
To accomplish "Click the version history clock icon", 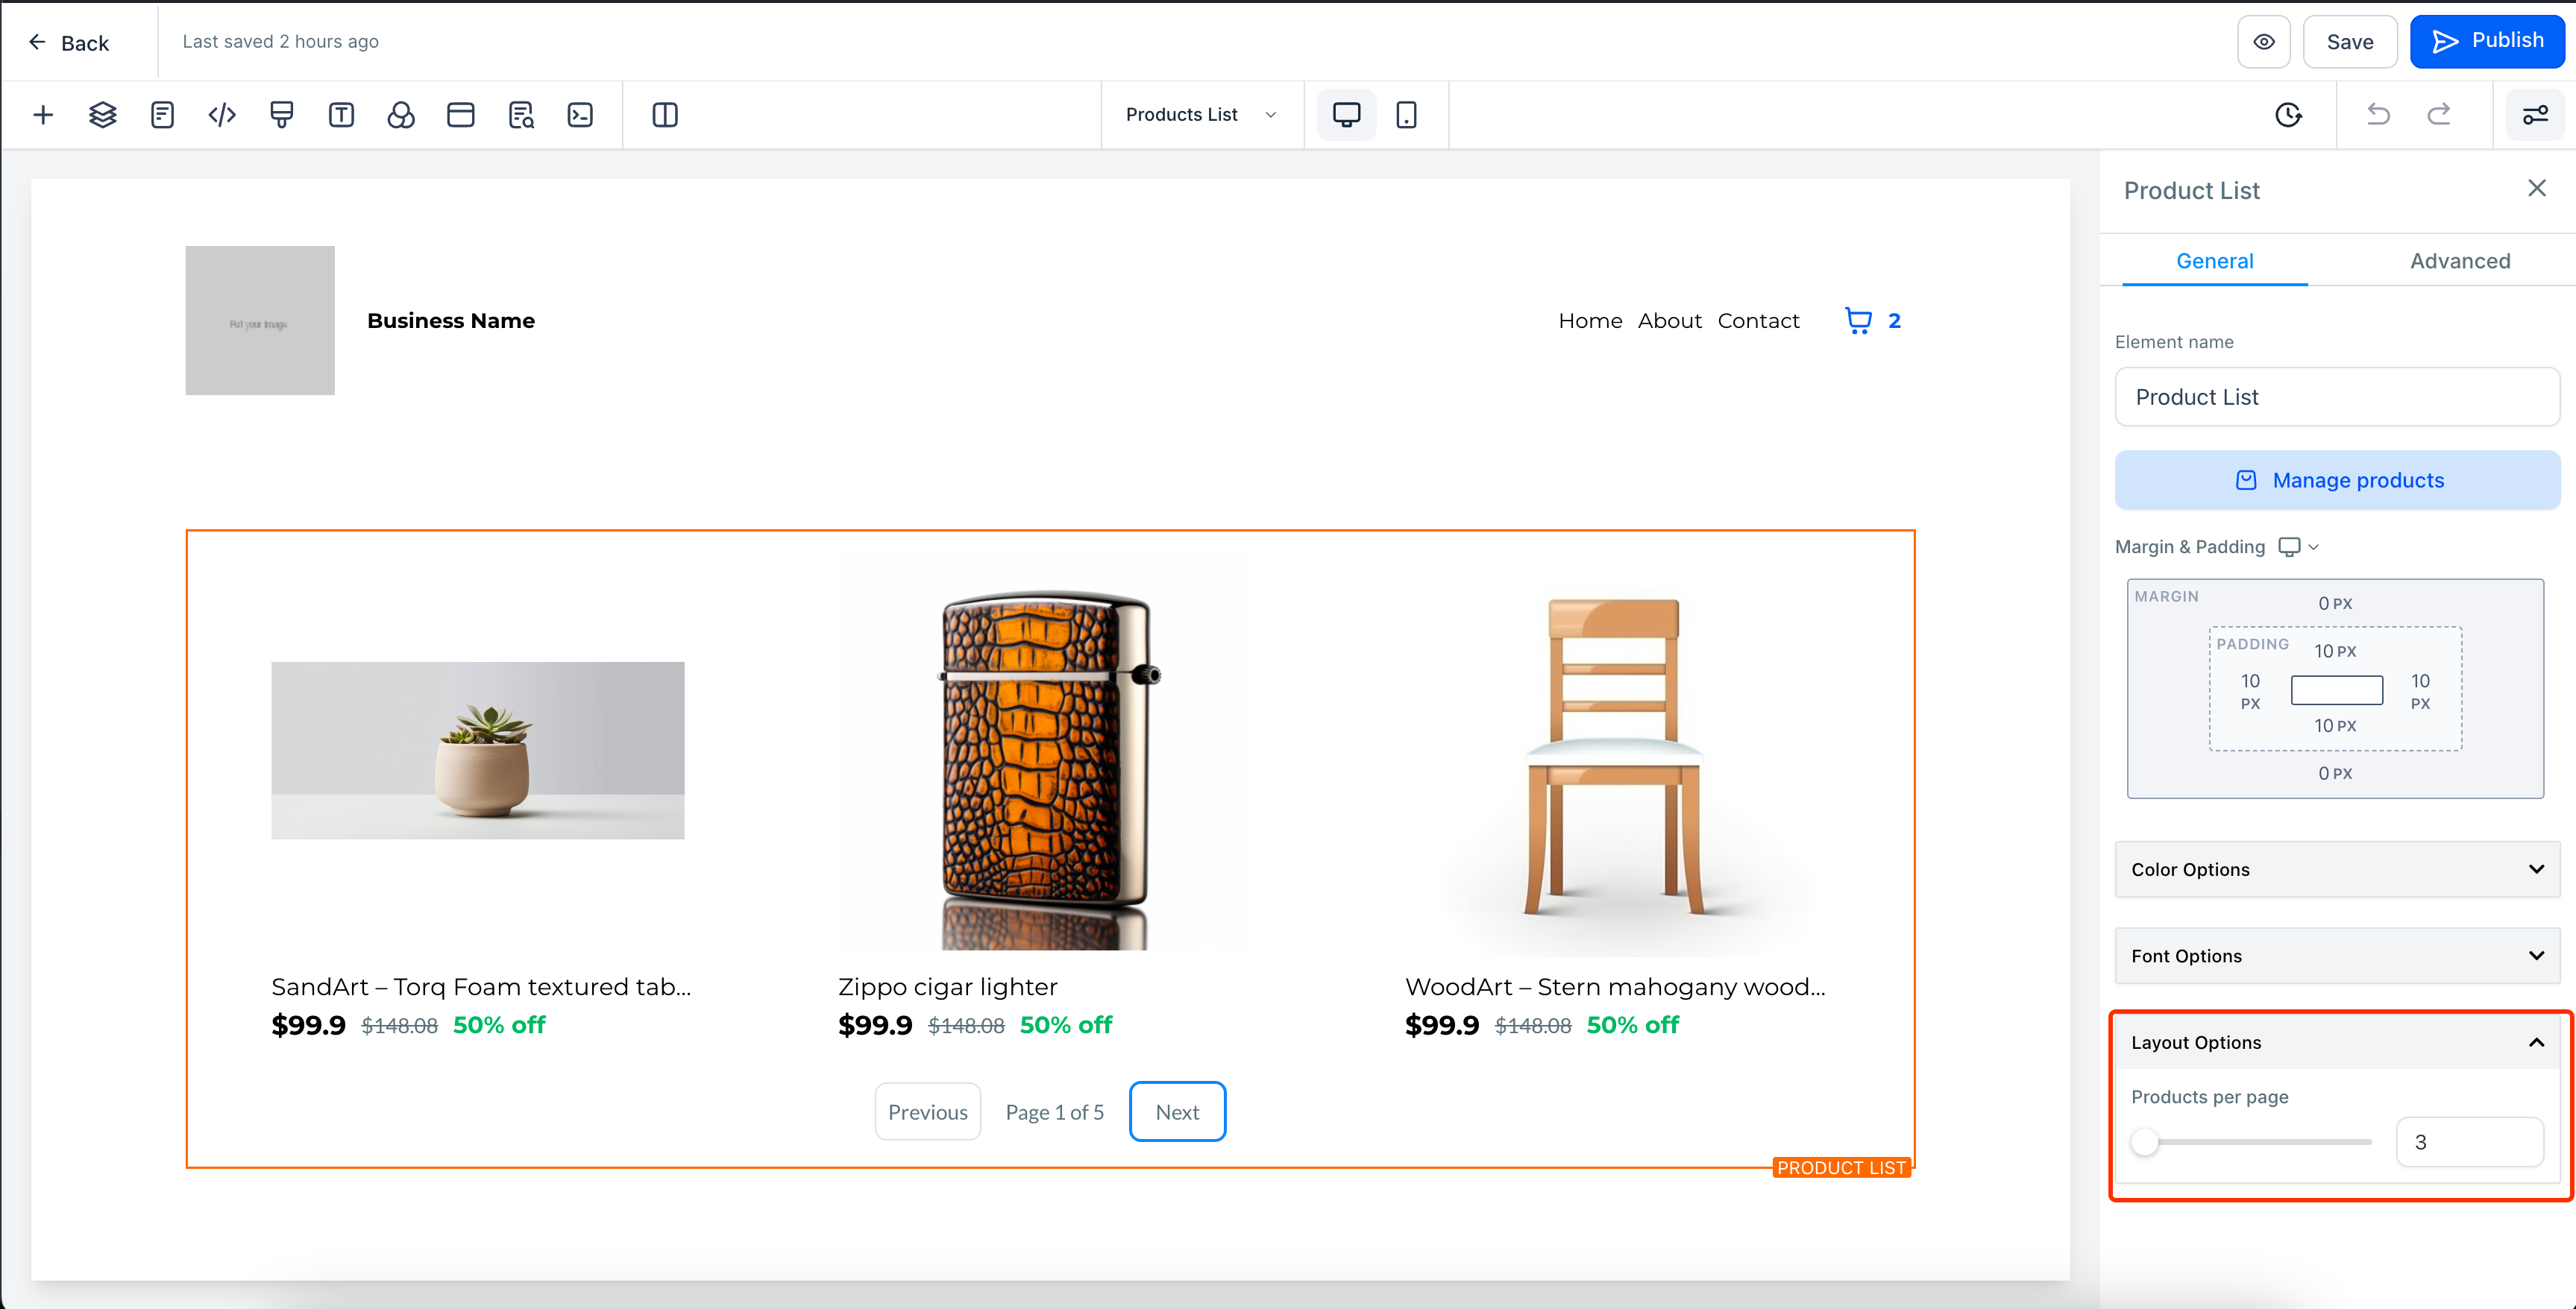I will pos(2288,115).
